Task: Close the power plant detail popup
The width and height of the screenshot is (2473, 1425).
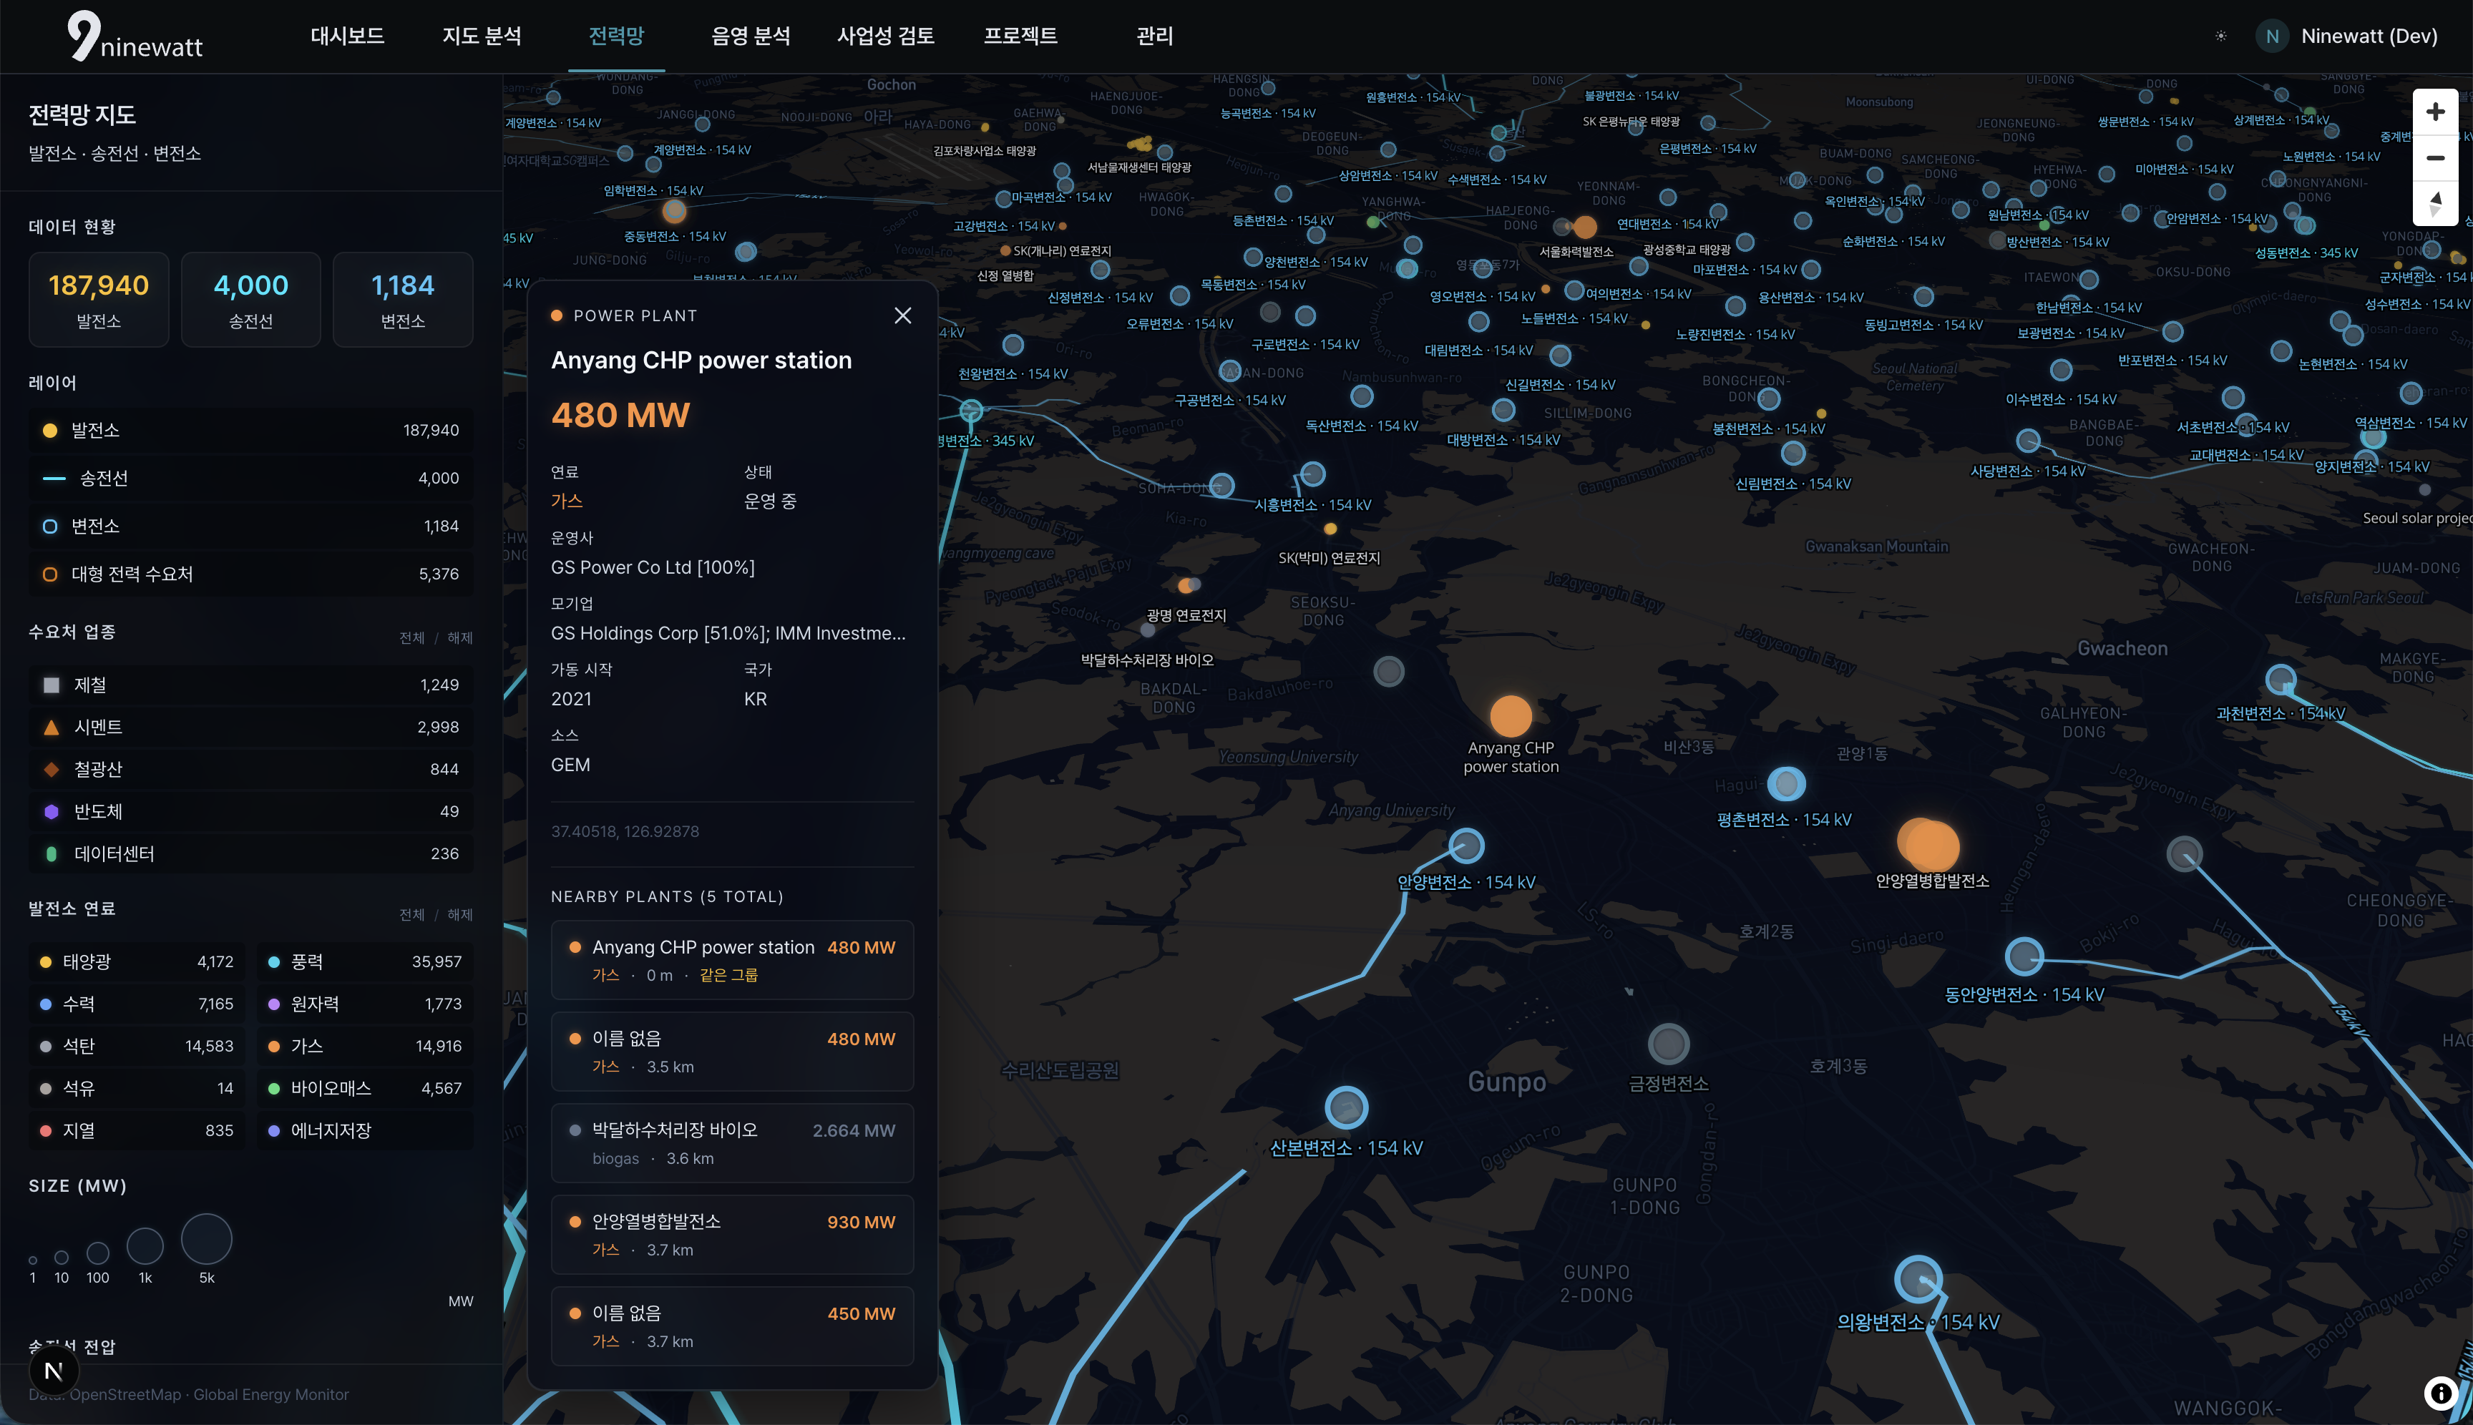Action: click(902, 315)
